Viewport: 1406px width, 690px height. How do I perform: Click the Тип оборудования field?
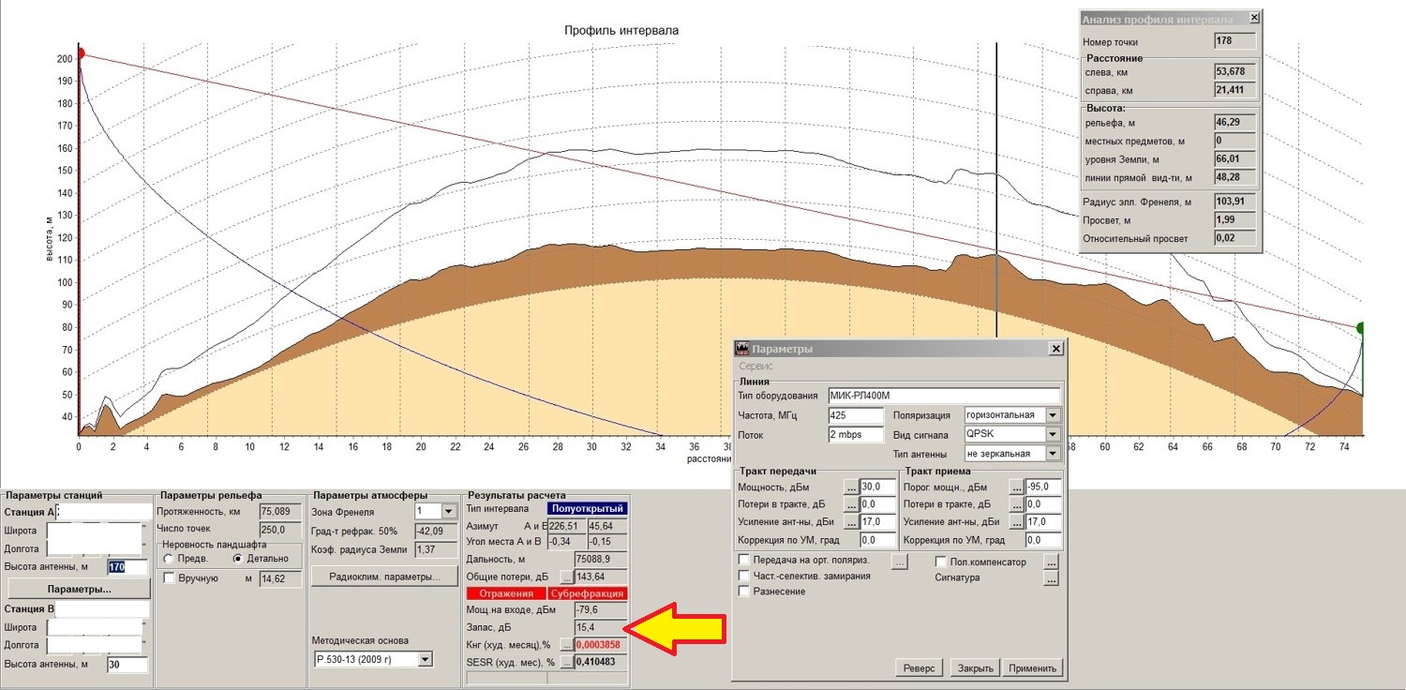944,396
